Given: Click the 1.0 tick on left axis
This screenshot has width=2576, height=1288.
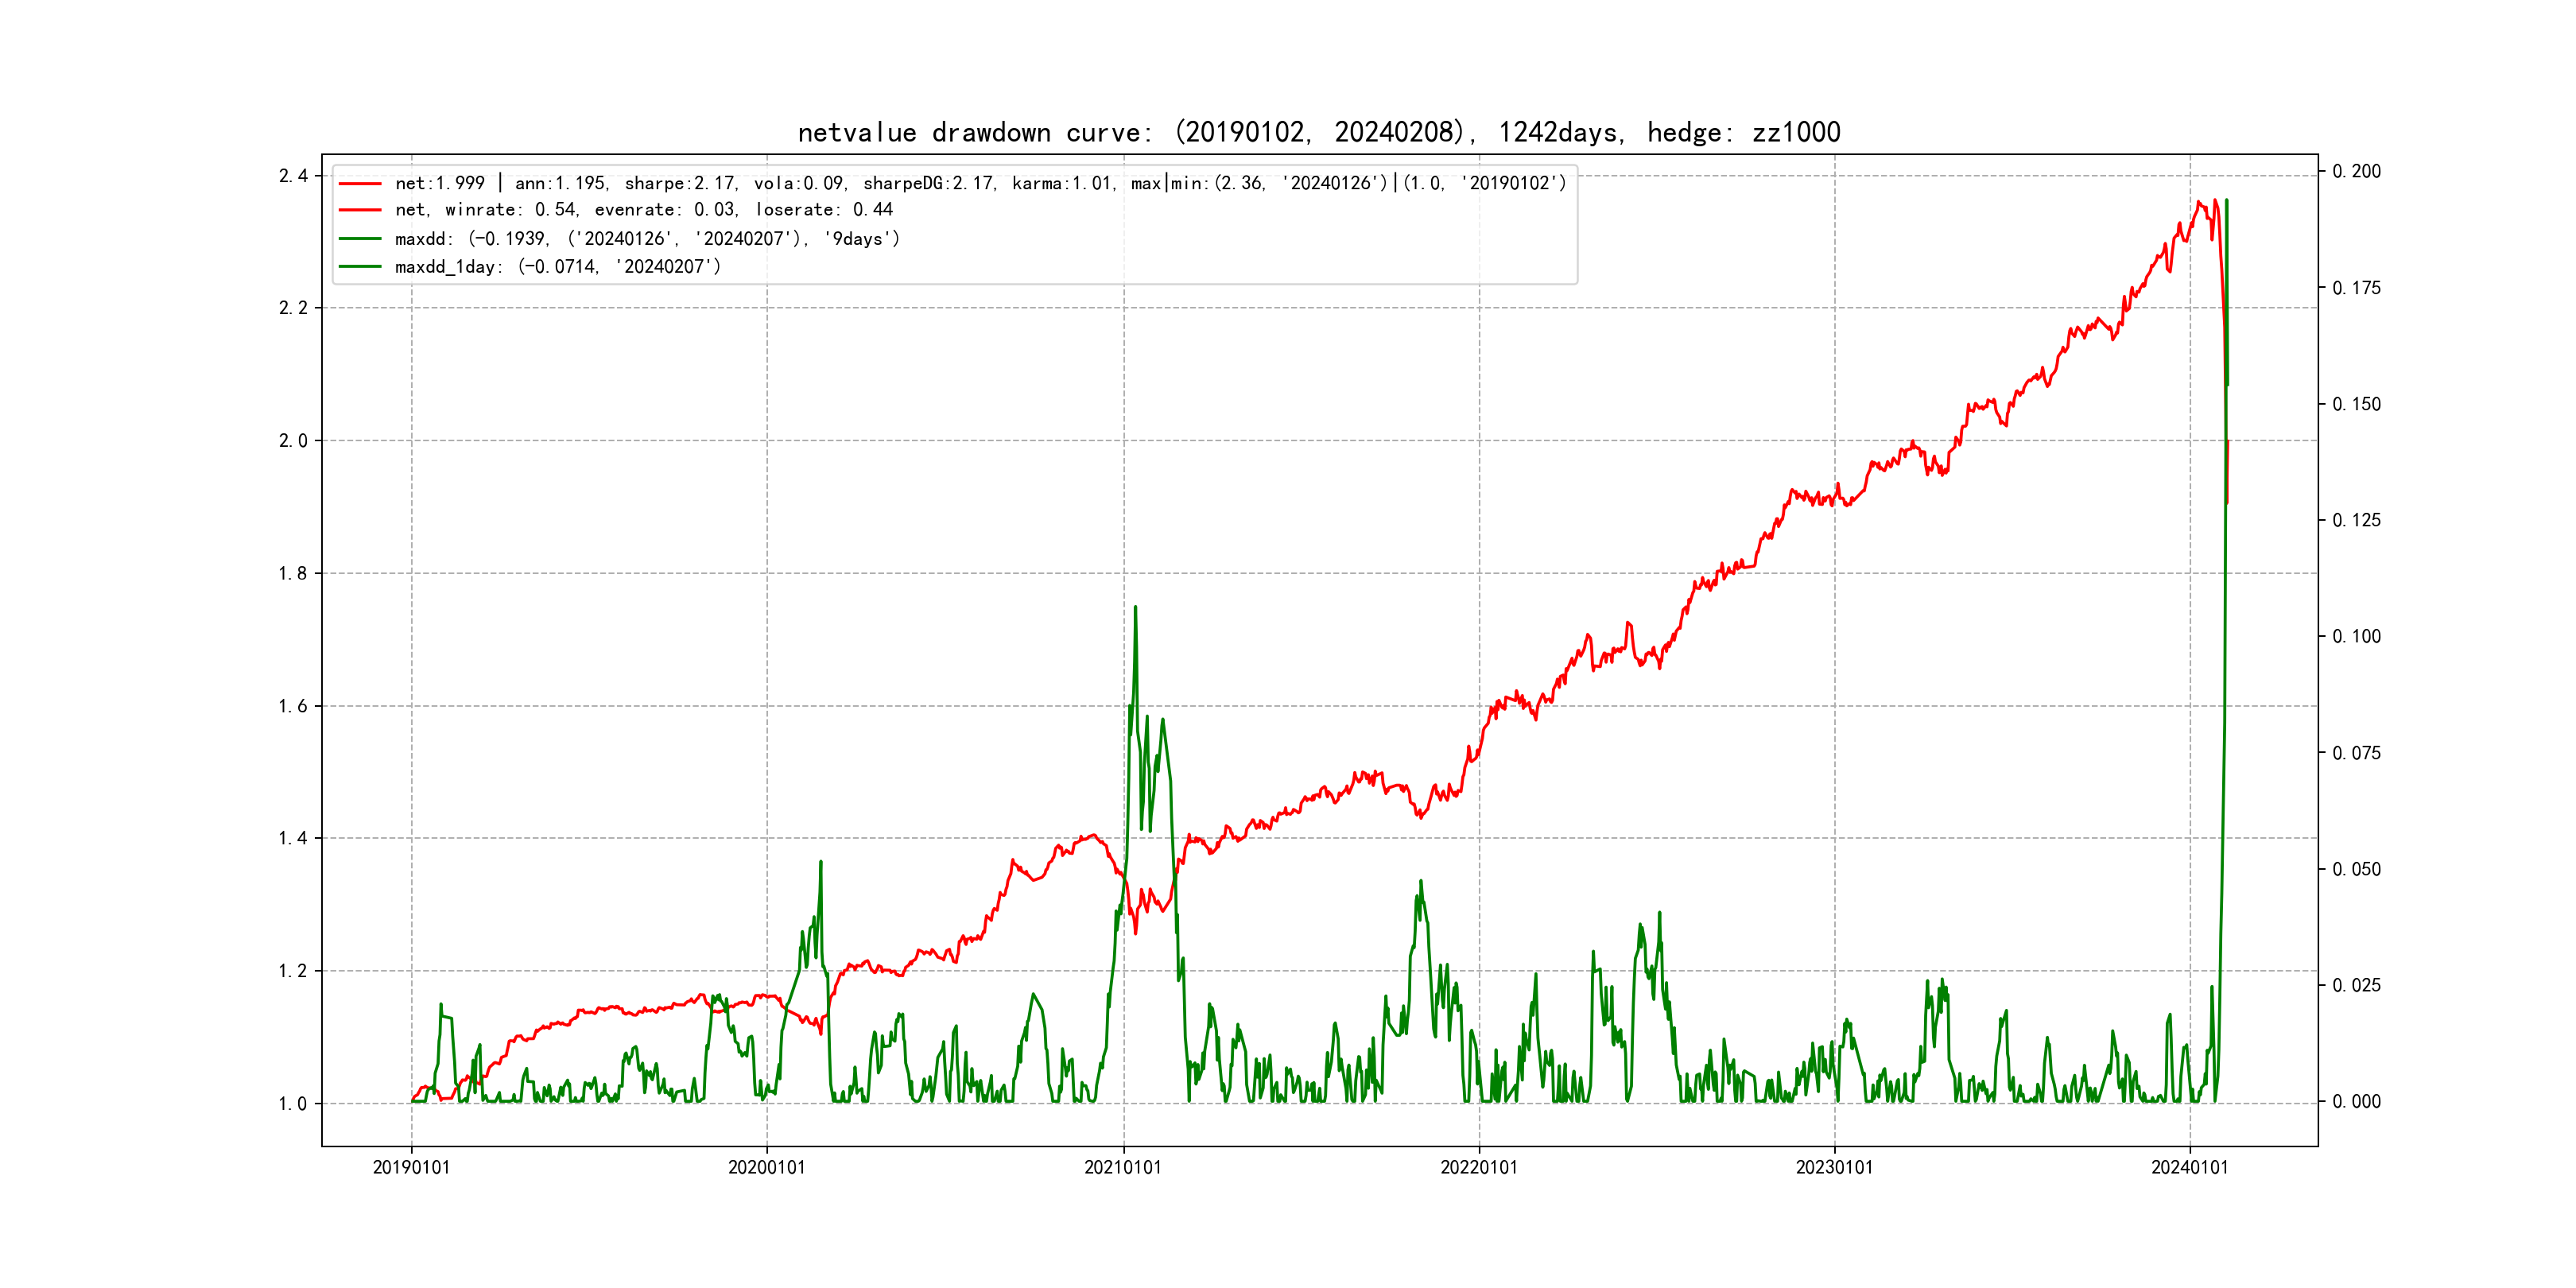Looking at the screenshot, I should (293, 1104).
